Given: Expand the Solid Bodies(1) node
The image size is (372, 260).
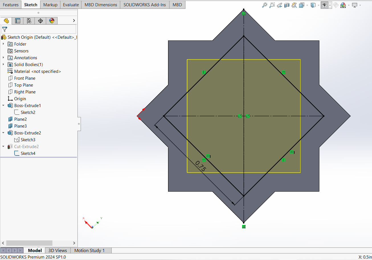Looking at the screenshot, I should [x=3, y=64].
